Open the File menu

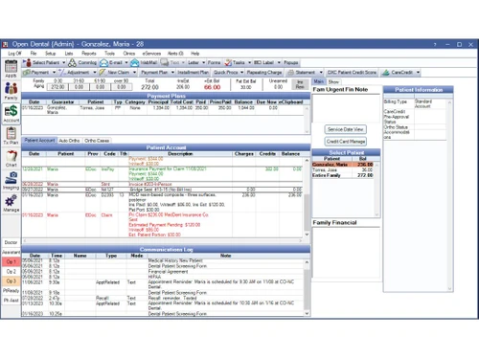tap(34, 54)
